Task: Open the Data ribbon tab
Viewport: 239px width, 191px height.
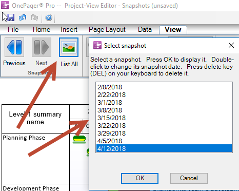Action: (145, 29)
